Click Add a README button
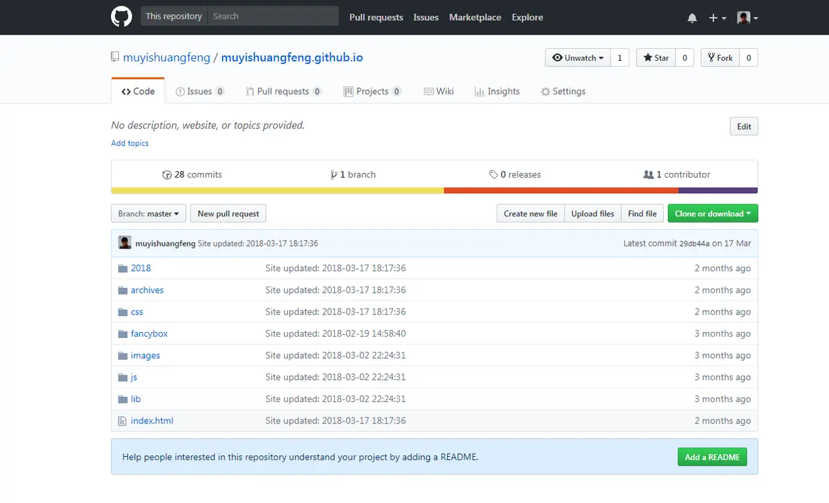This screenshot has height=503, width=829. [712, 457]
